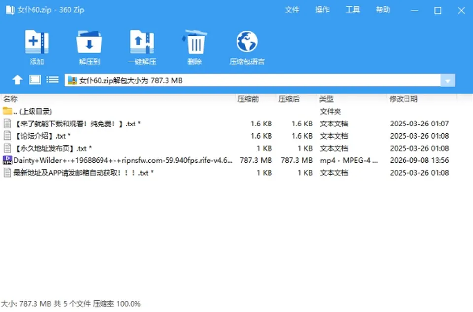Click the 一键解压 one-click extract icon
The height and width of the screenshot is (312, 473).
[x=142, y=42]
